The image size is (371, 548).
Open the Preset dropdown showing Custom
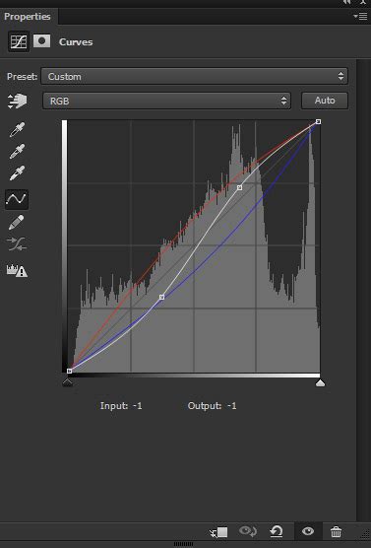tap(195, 76)
